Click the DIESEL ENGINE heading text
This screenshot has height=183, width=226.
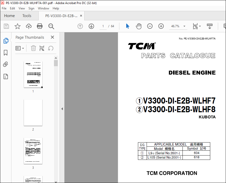point(192,73)
